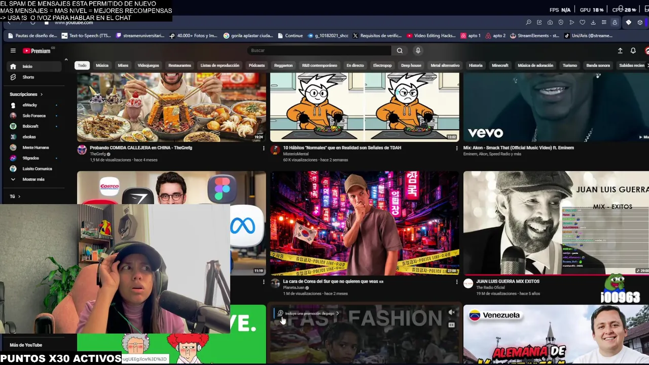Open Corea del Sur PlanetaJuan thumbnail

point(365,223)
